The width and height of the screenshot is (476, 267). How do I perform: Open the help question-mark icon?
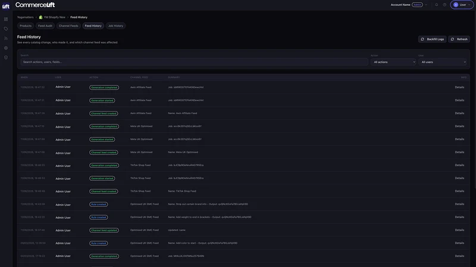(444, 5)
